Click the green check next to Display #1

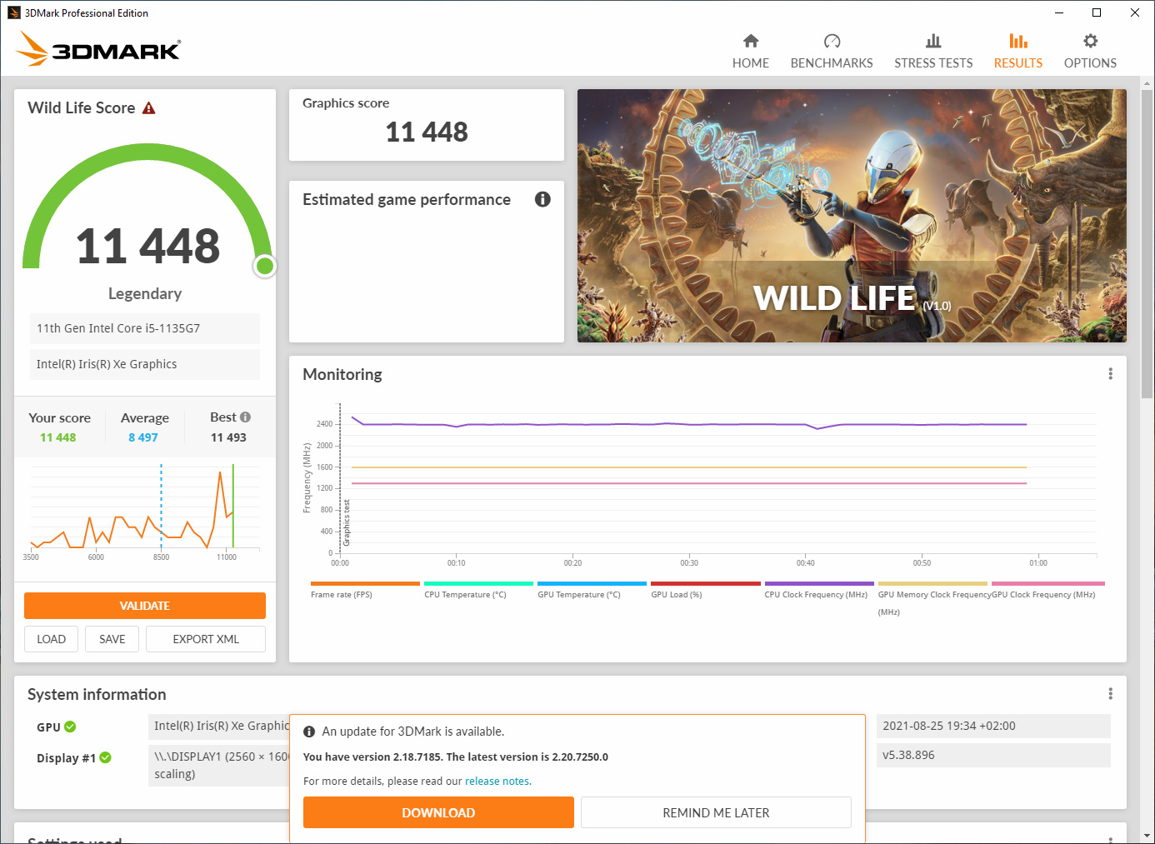[x=106, y=757]
